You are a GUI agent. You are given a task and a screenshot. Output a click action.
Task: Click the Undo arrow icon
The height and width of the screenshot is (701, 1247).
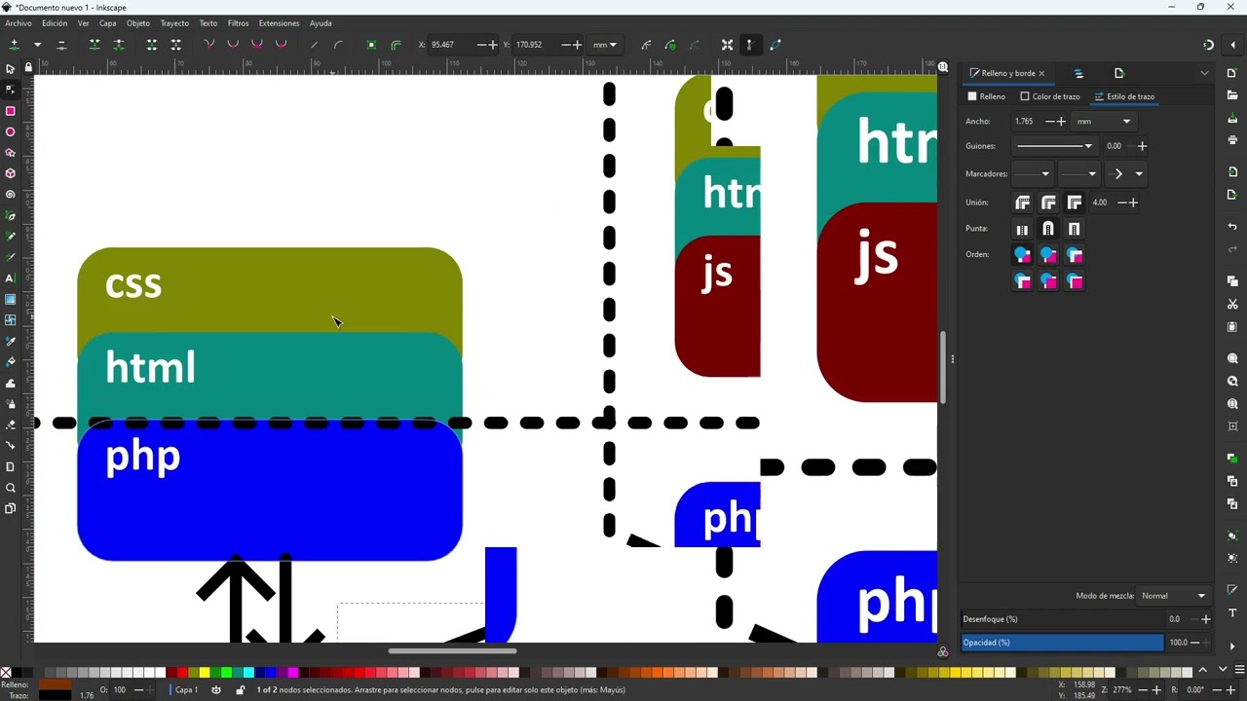tap(1232, 227)
